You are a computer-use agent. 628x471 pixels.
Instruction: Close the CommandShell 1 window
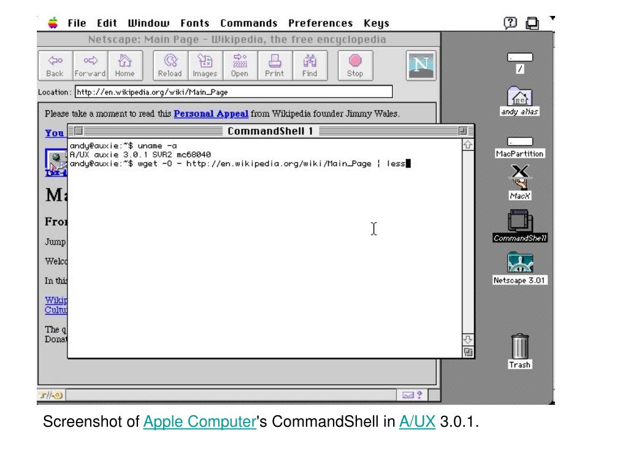[78, 131]
